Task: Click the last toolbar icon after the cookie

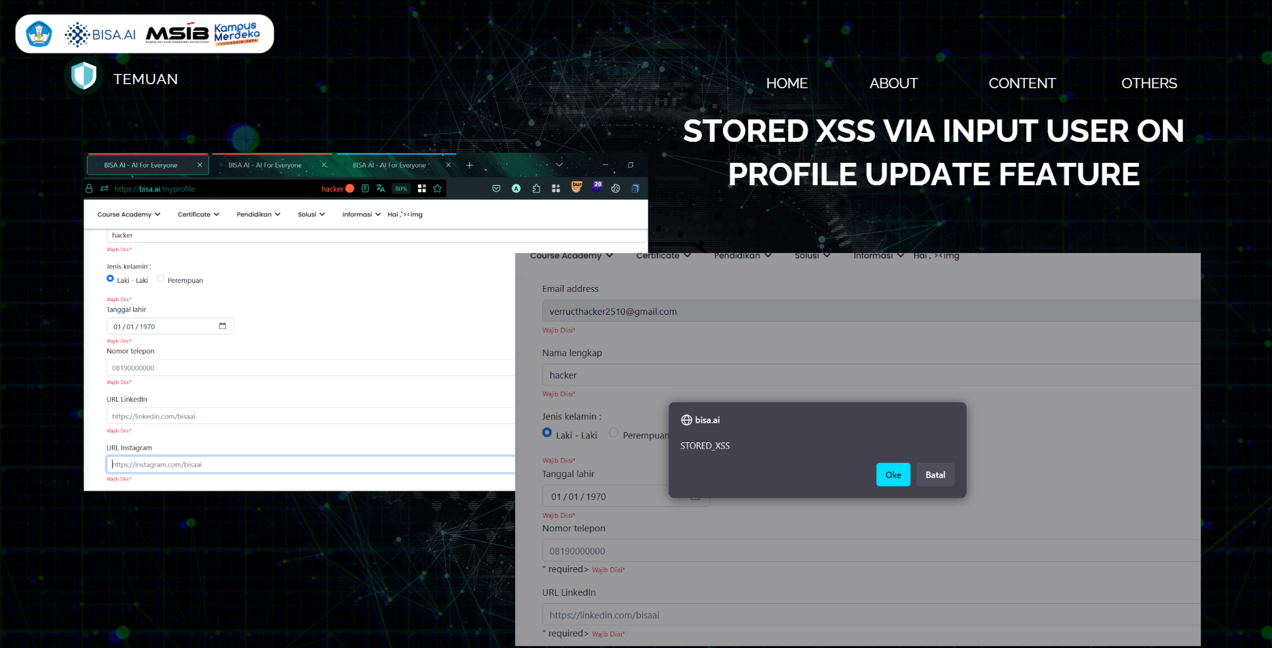Action: [635, 189]
